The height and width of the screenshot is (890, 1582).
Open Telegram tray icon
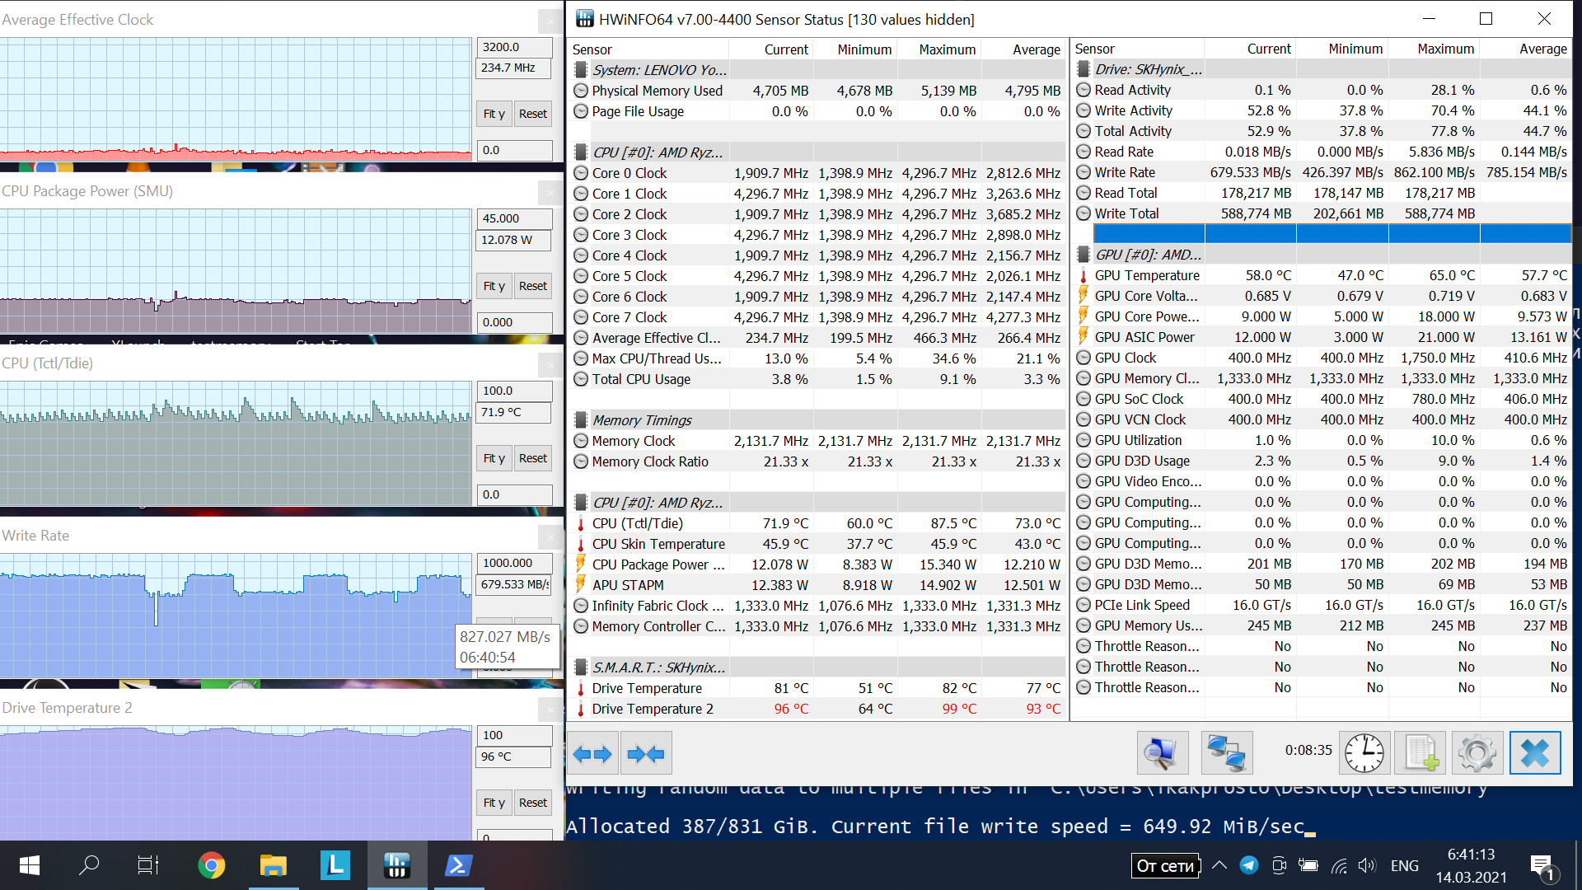[1249, 865]
